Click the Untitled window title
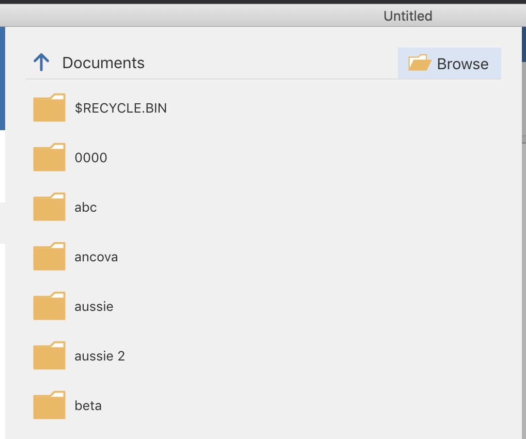The height and width of the screenshot is (439, 526). (407, 15)
